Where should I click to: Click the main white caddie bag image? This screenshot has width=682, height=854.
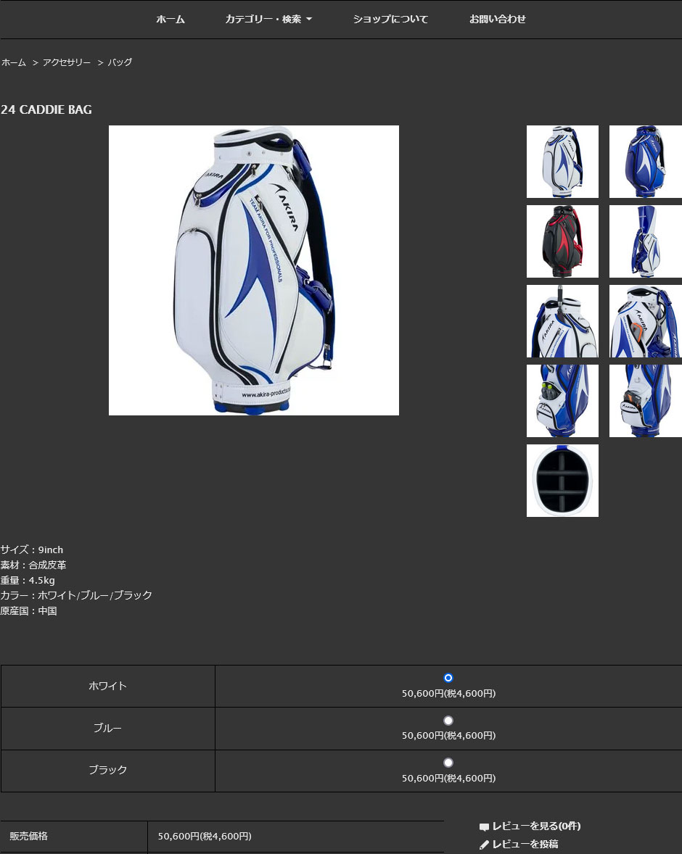click(253, 270)
